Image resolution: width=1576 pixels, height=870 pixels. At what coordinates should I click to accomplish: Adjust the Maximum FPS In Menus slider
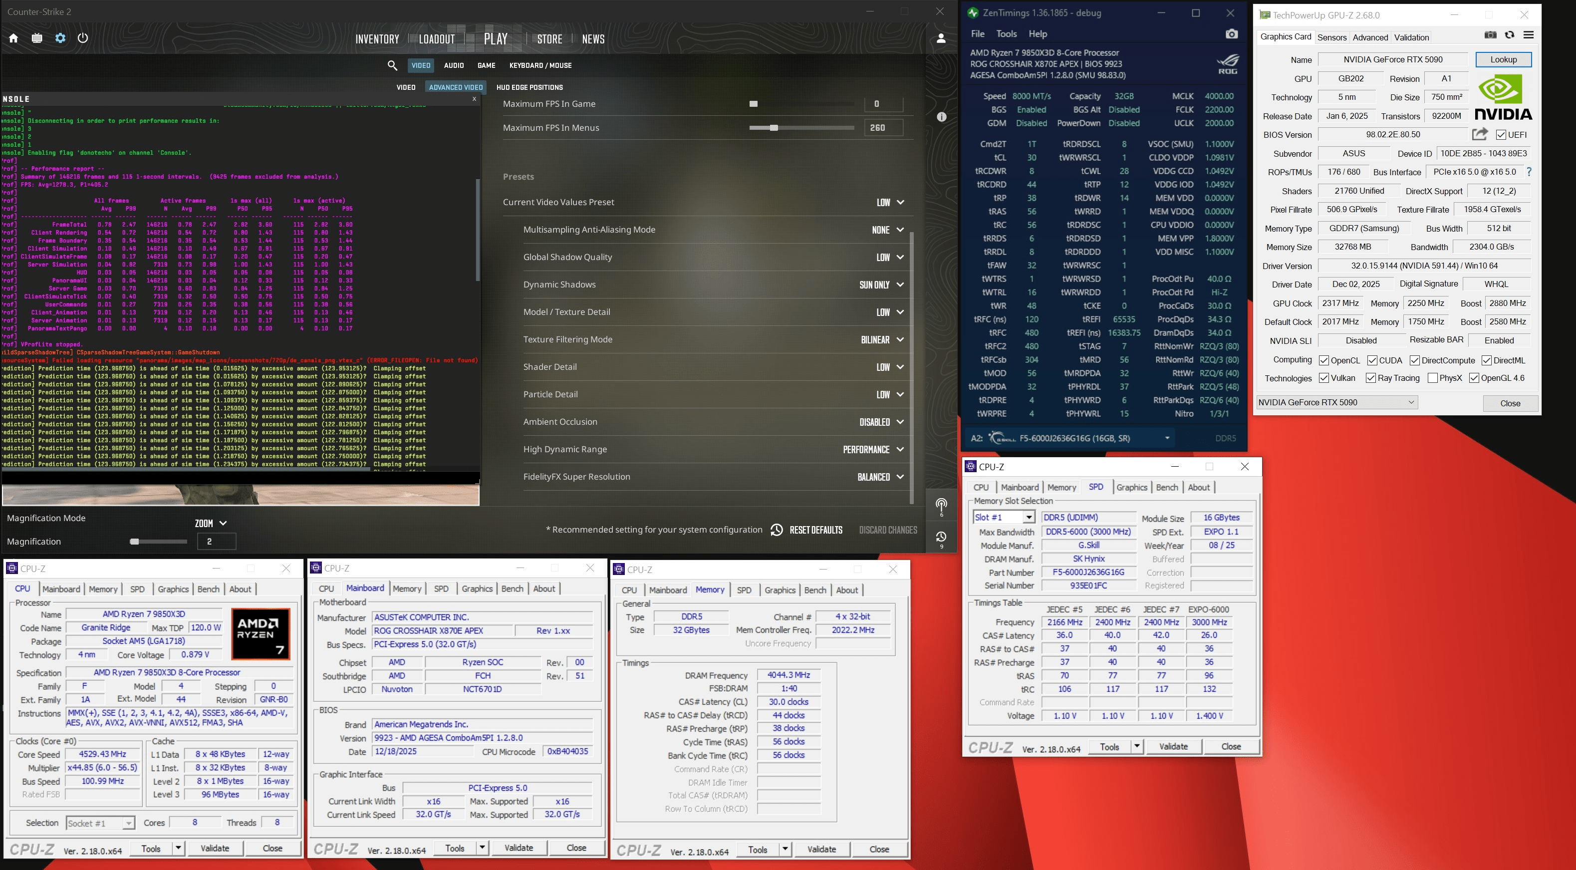click(774, 128)
